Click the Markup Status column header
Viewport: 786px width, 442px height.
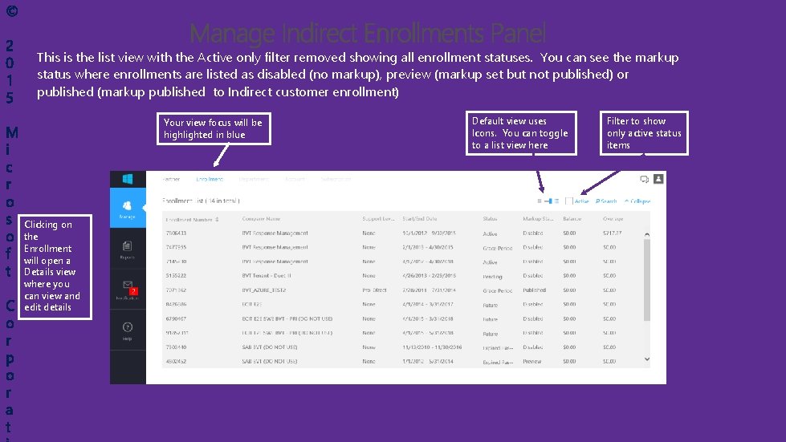538,219
